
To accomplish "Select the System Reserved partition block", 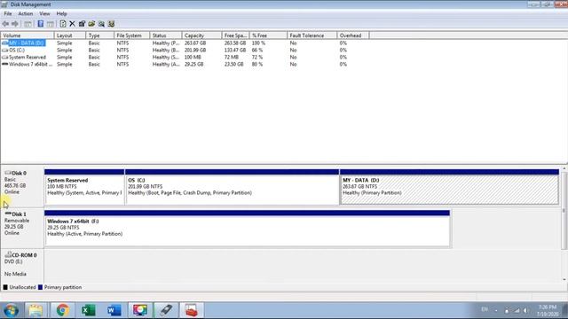I will coord(84,187).
